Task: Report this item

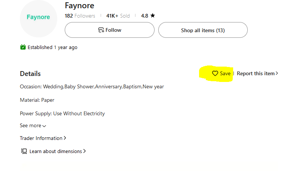Action: click(256, 74)
